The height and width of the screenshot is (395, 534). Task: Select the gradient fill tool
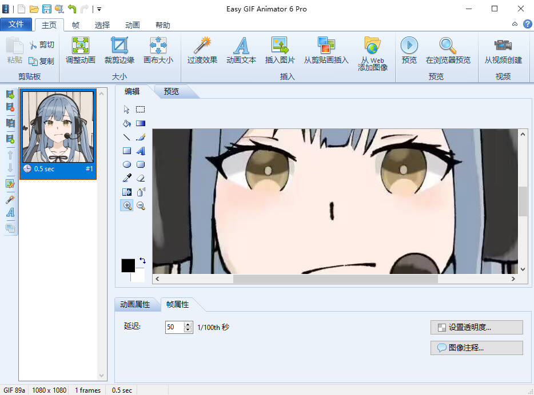pos(140,123)
